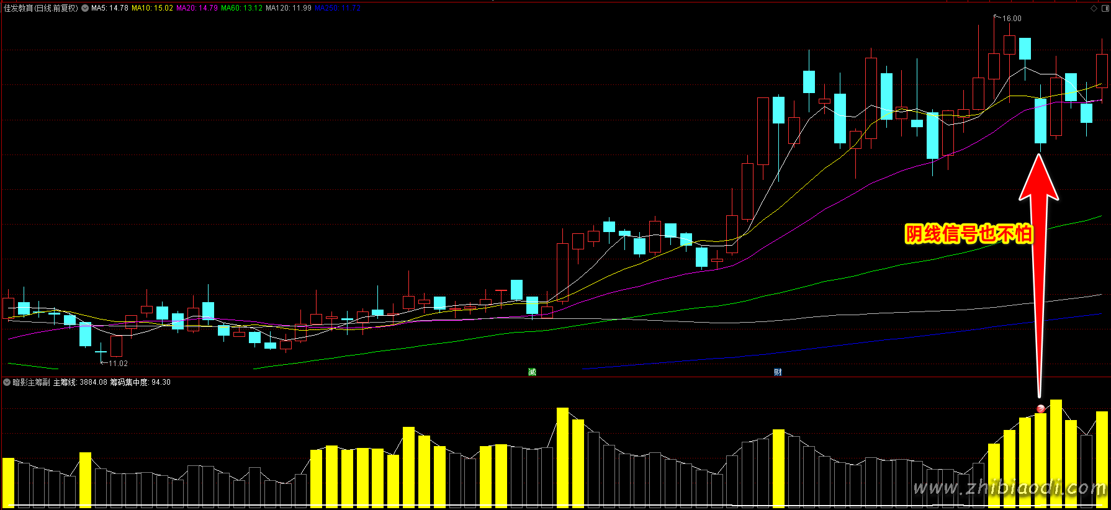The height and width of the screenshot is (510, 1111).
Task: Select the blue MA250 label
Action: click(x=337, y=8)
